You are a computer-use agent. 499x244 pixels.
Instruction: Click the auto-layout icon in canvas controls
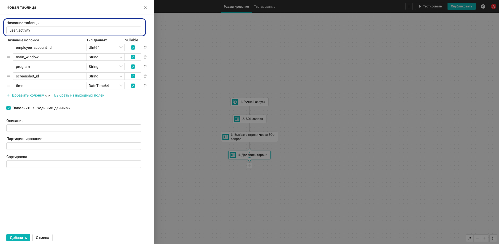click(x=493, y=238)
